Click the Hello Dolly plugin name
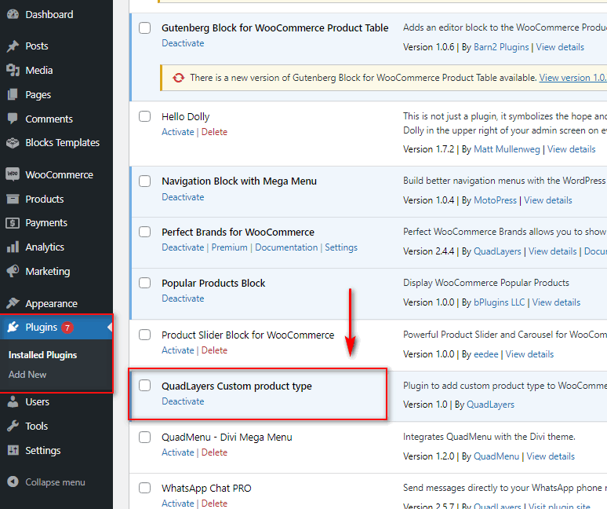 [x=185, y=117]
